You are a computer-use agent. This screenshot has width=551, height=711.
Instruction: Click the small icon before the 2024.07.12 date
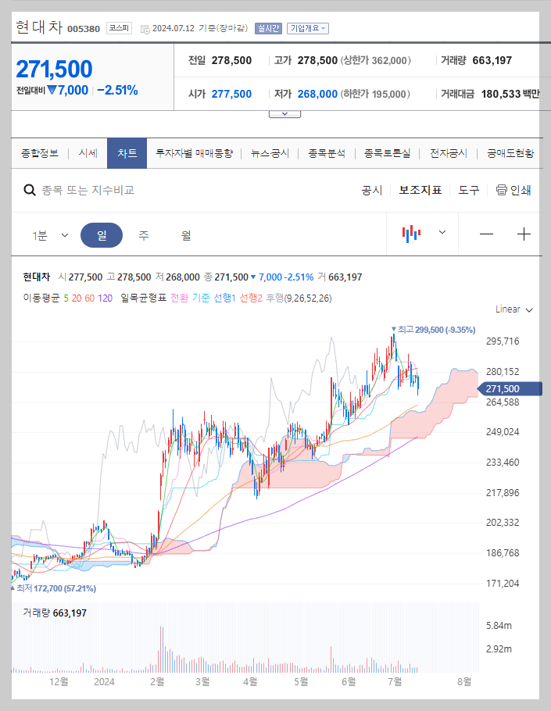[145, 28]
